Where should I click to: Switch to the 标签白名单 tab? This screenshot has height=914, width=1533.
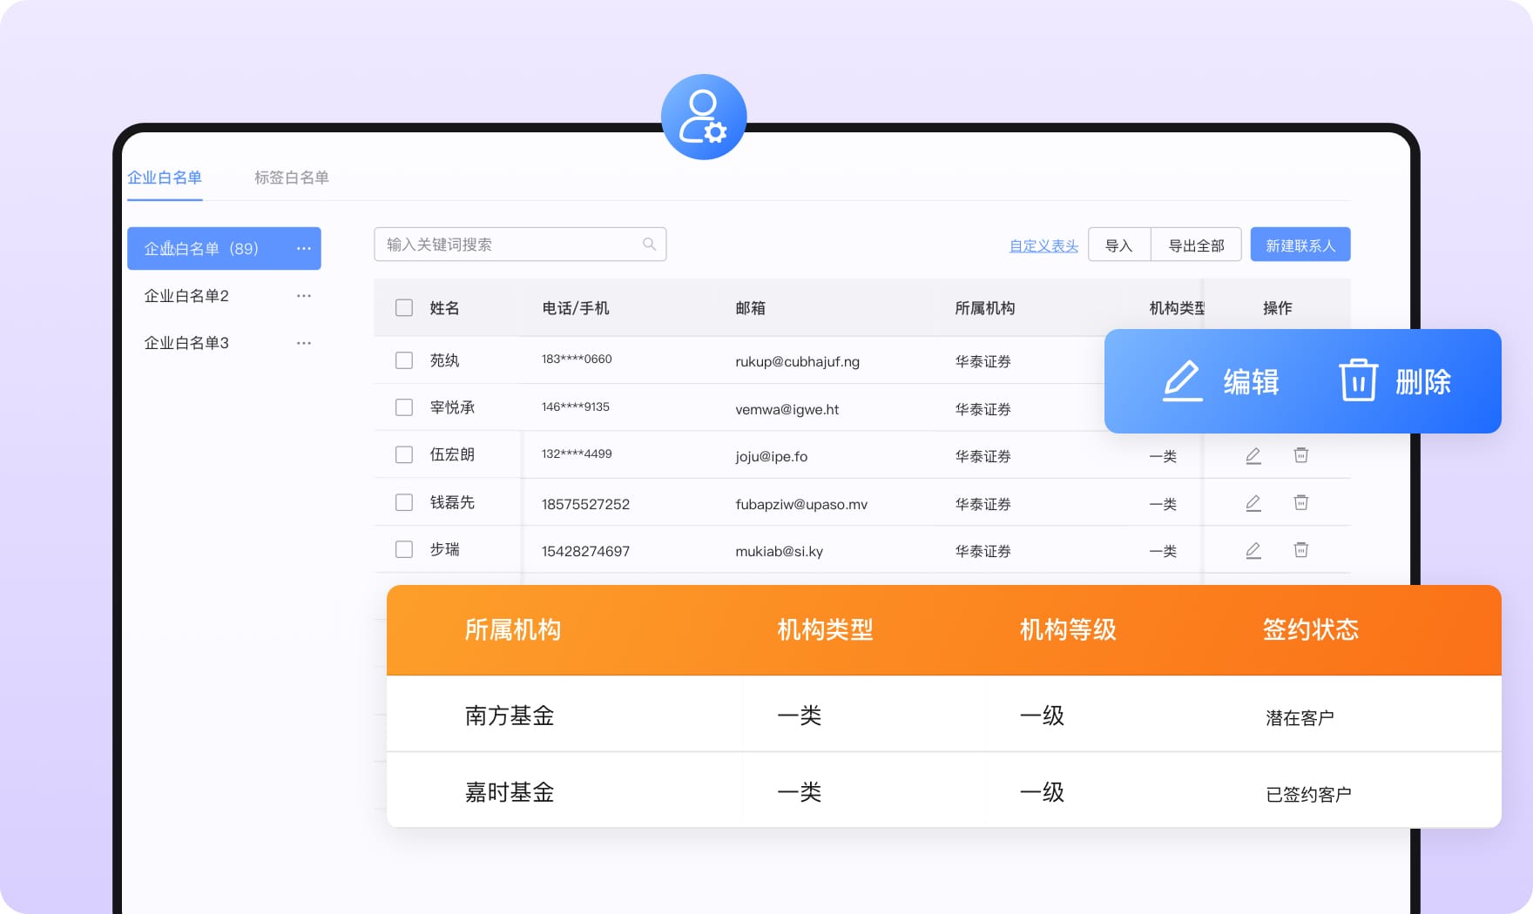pyautogui.click(x=292, y=178)
